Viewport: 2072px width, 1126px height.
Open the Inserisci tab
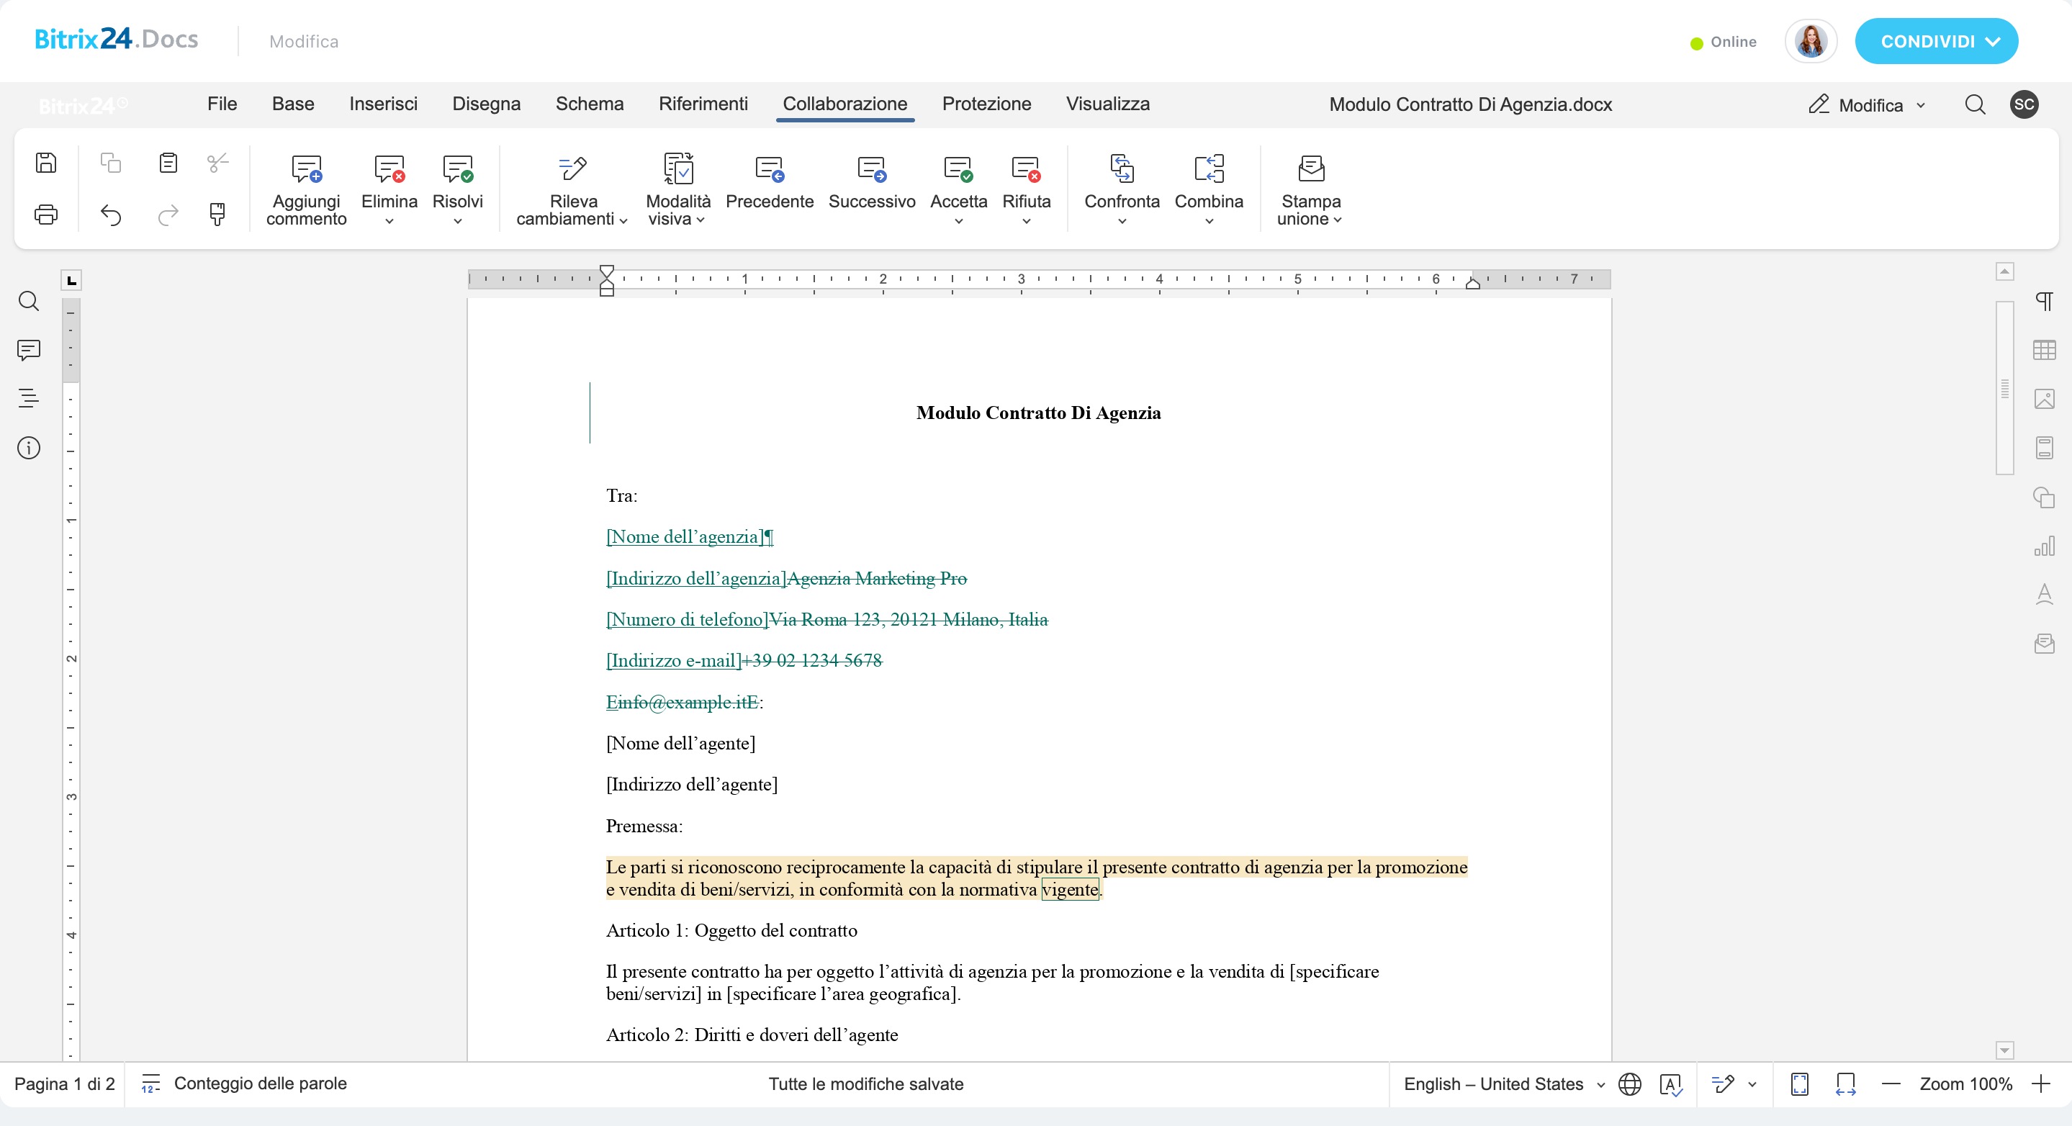pos(383,104)
